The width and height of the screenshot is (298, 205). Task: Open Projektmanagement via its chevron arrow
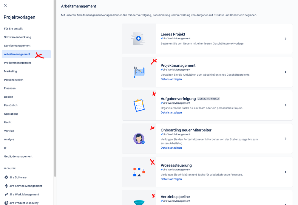pyautogui.click(x=285, y=72)
